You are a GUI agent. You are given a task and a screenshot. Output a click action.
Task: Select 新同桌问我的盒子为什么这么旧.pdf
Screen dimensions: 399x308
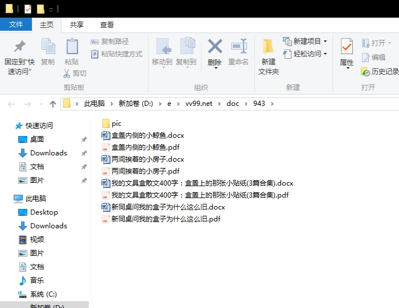(x=161, y=219)
